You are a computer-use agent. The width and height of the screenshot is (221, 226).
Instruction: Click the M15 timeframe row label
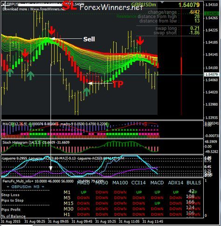click(69, 204)
